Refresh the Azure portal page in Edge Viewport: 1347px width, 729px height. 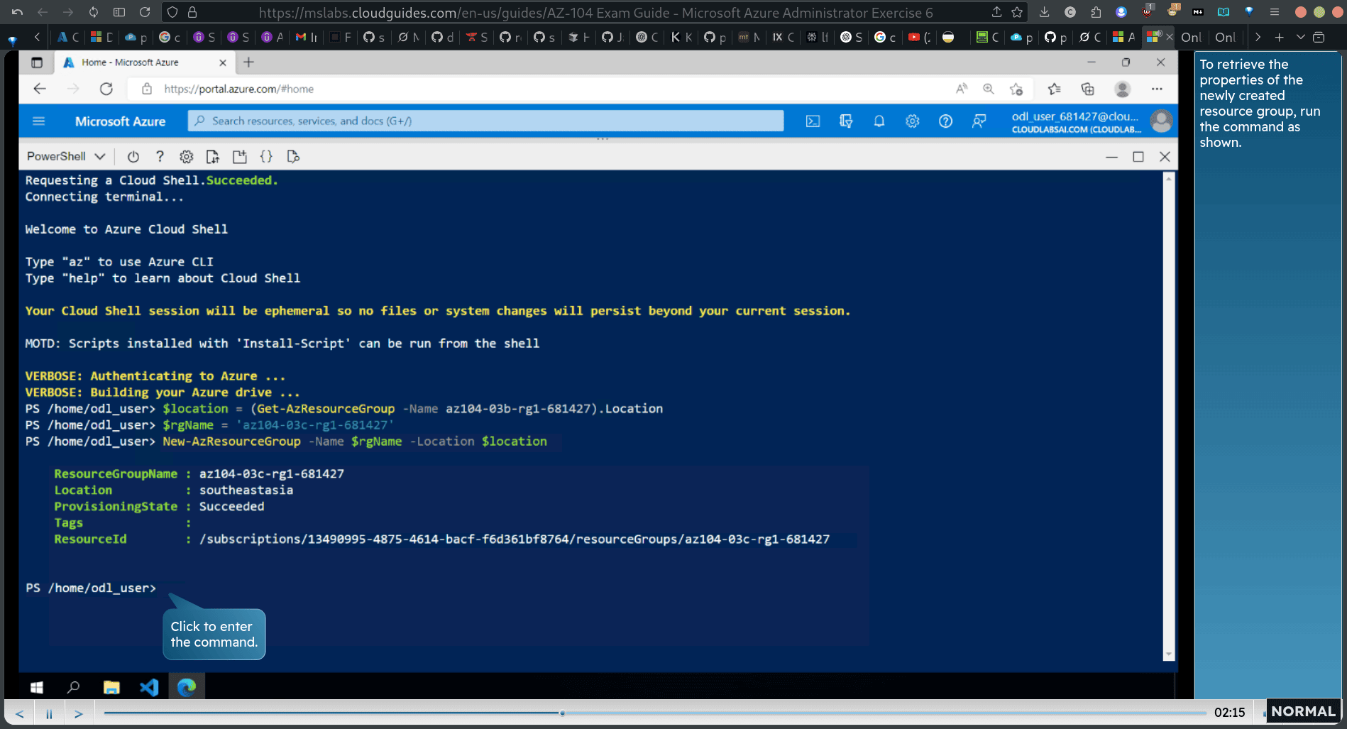point(106,89)
